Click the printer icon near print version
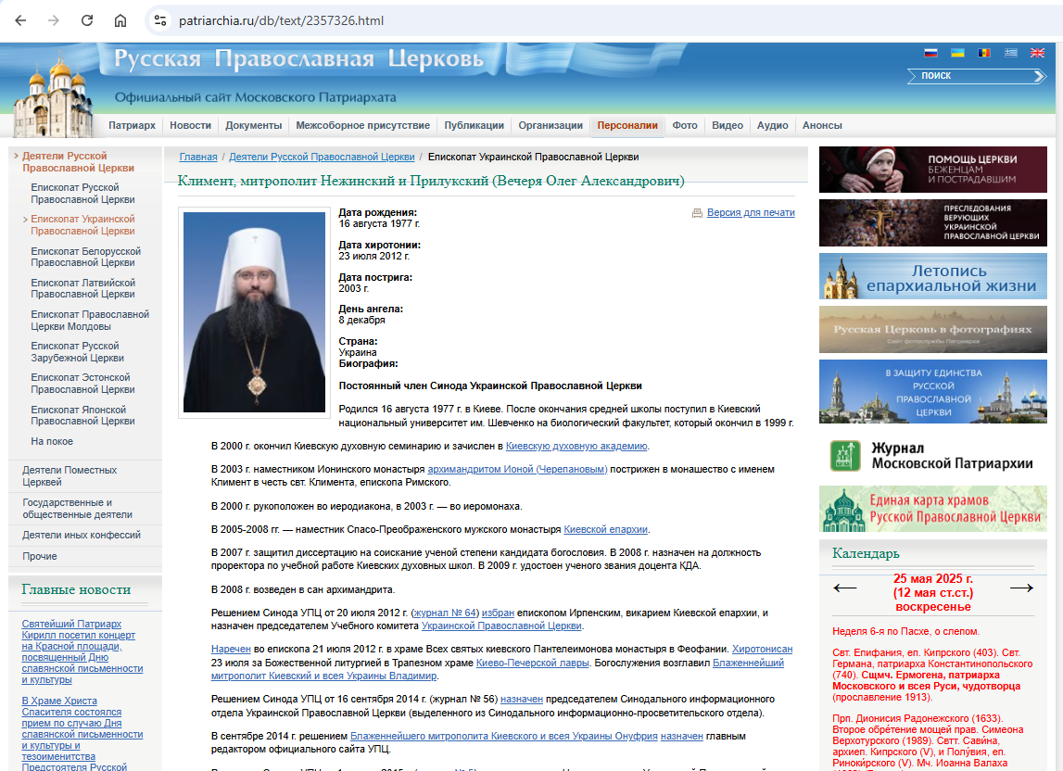 click(697, 213)
